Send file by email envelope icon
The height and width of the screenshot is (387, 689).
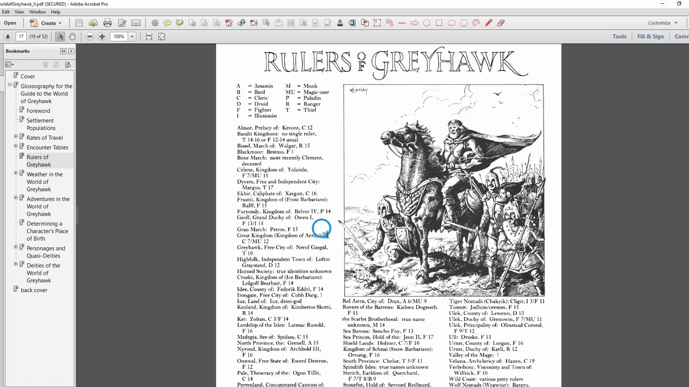click(136, 23)
